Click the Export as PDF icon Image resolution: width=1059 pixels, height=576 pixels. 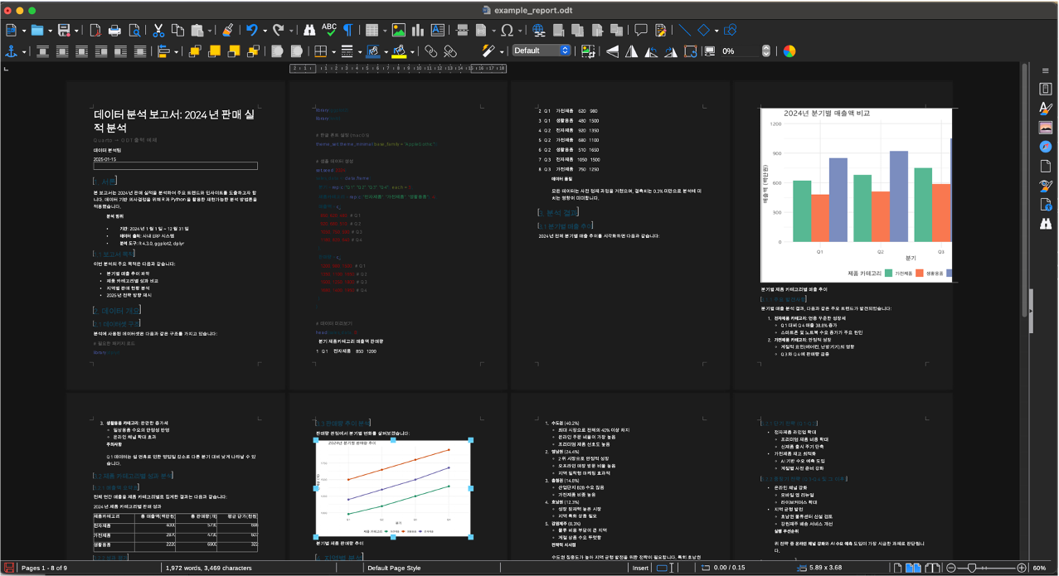click(95, 31)
